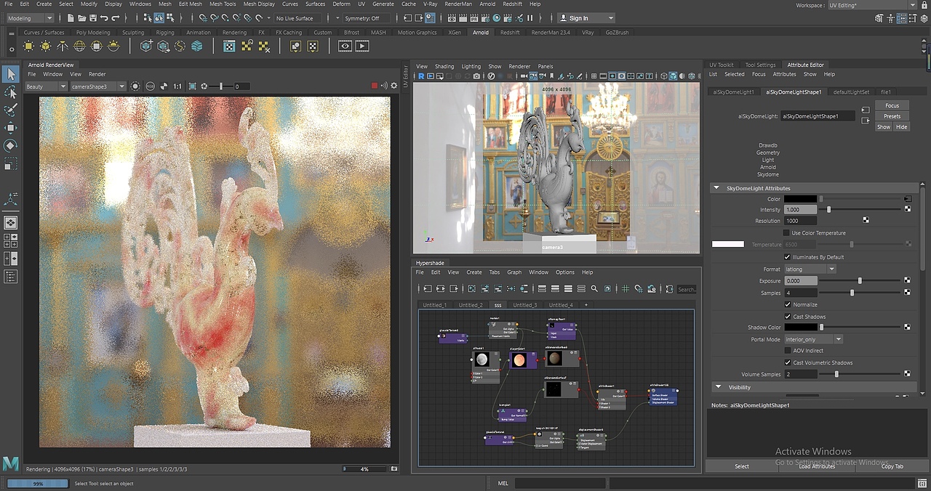Click the create stand-in shelf icon
This screenshot has width=931, height=491.
pyautogui.click(x=146, y=46)
